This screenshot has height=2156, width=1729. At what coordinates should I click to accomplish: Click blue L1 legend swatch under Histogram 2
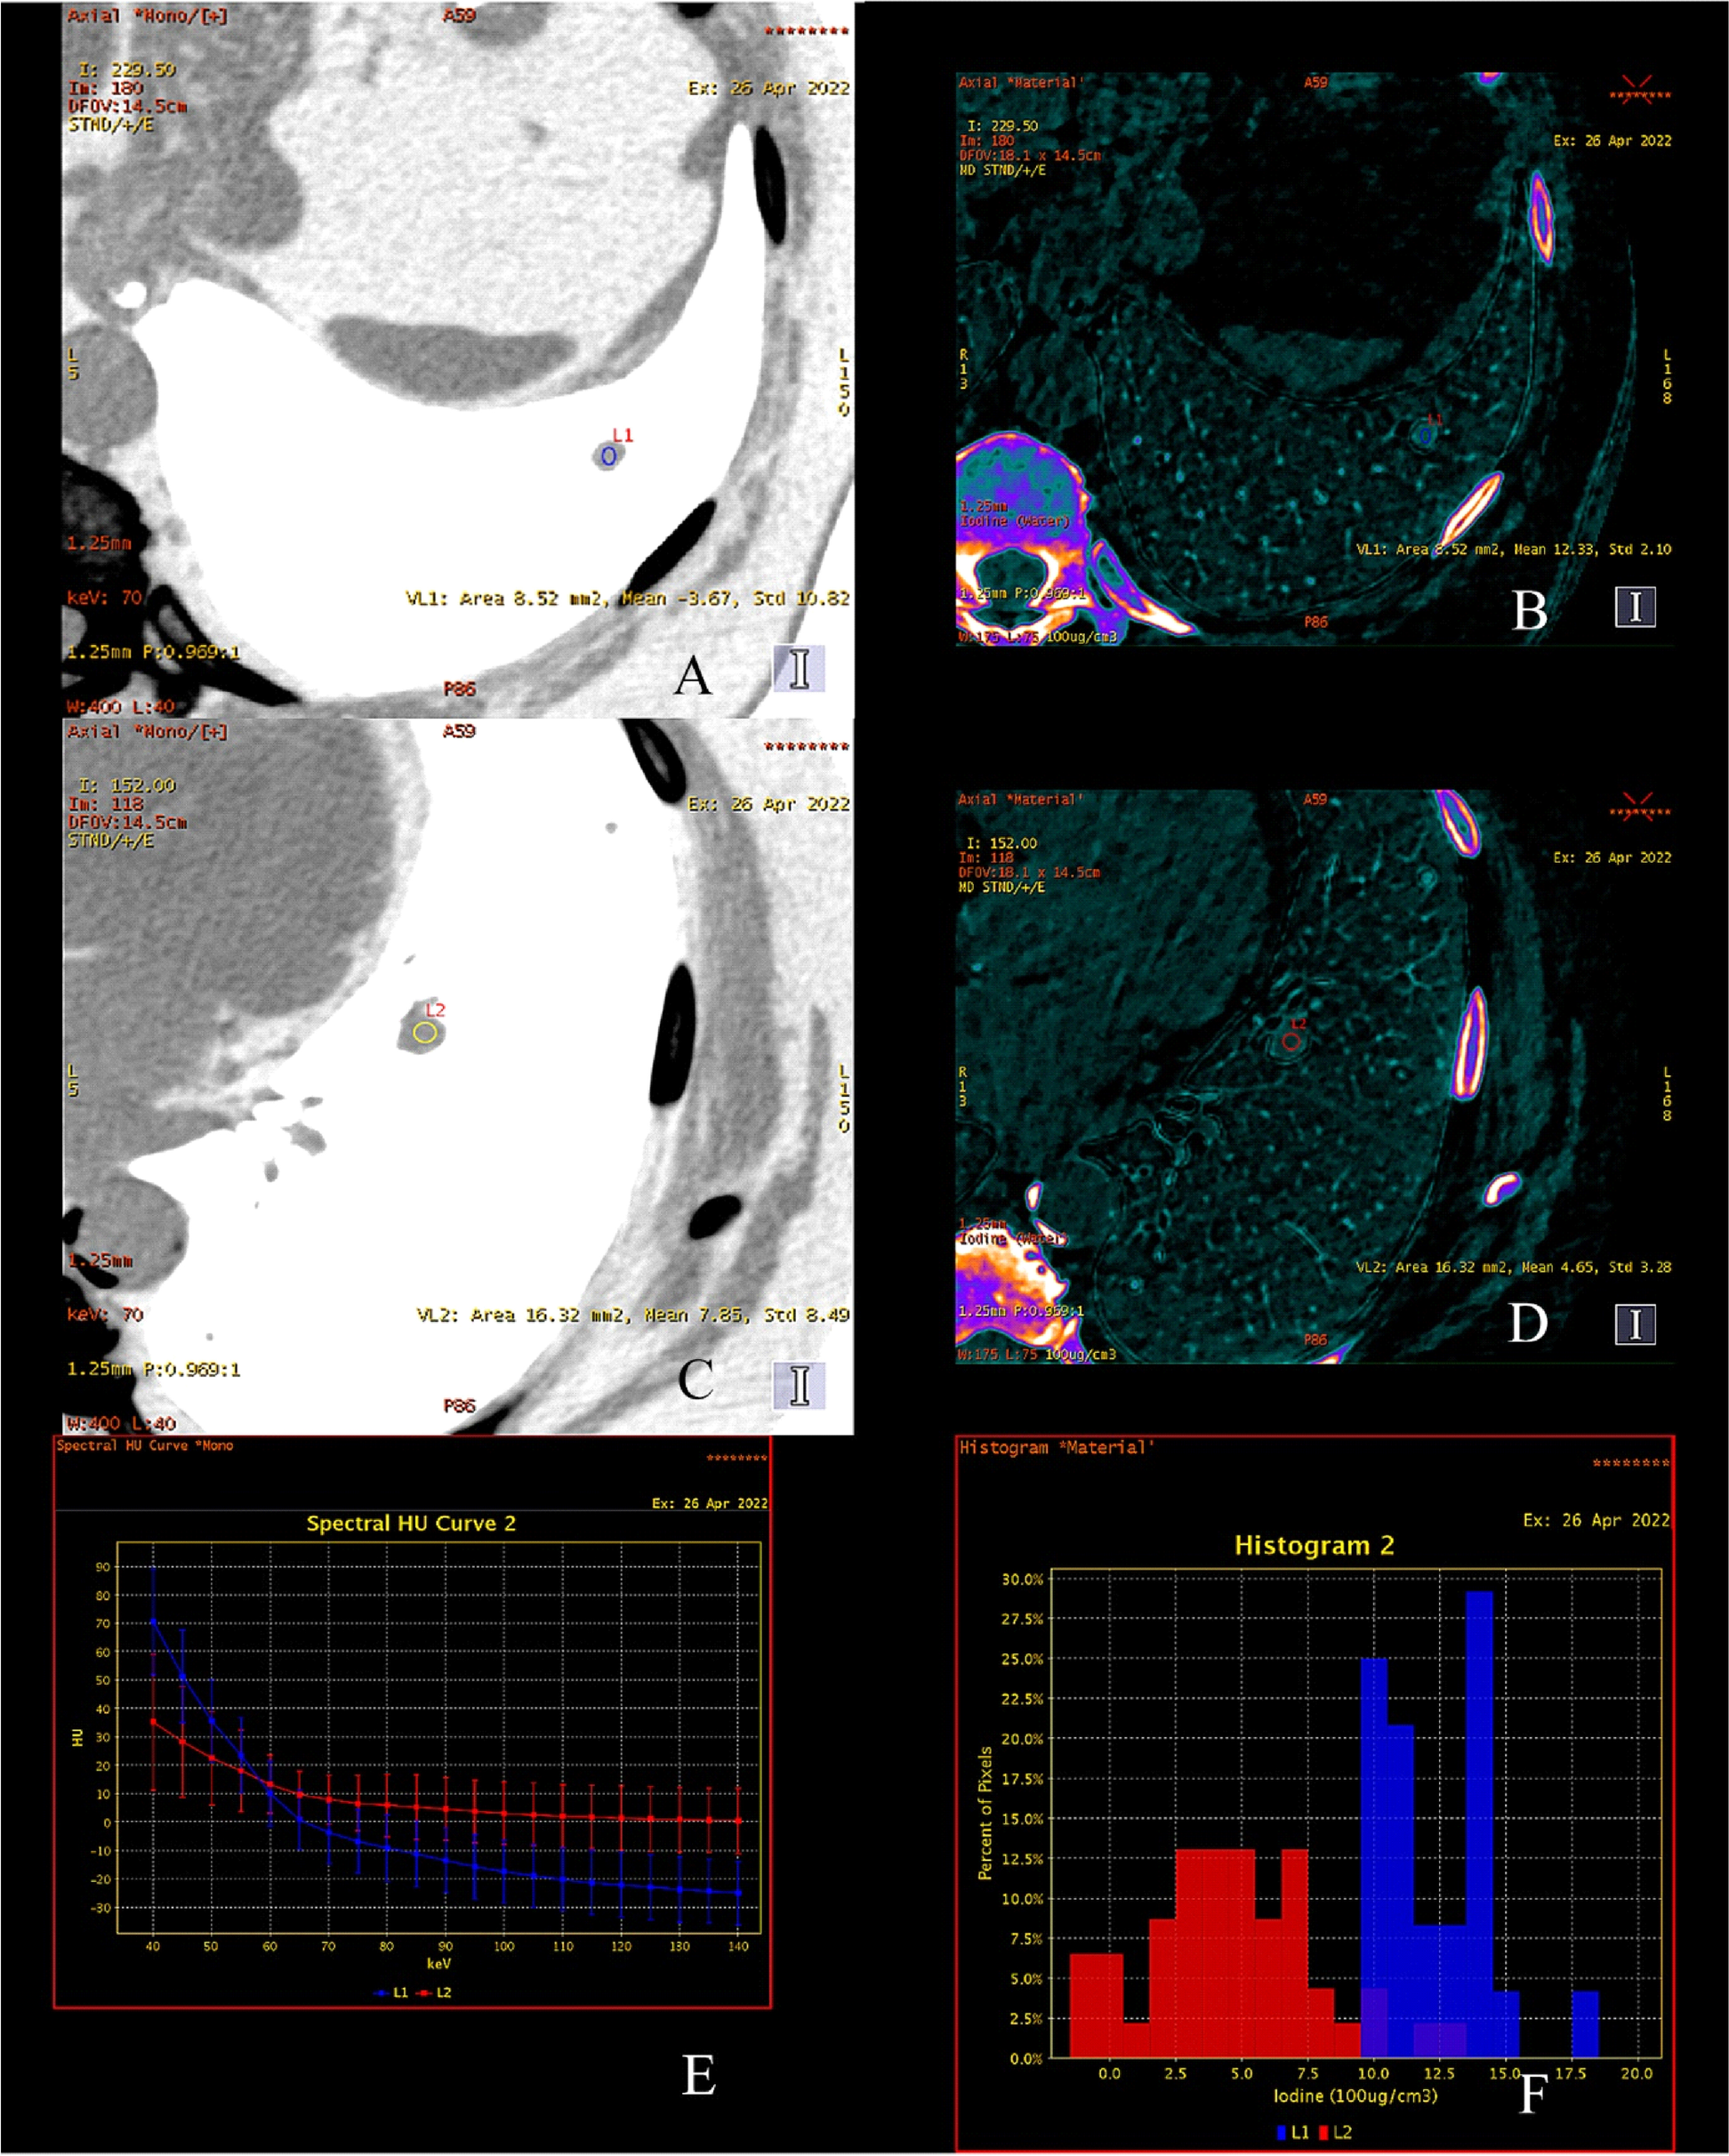(1282, 2133)
